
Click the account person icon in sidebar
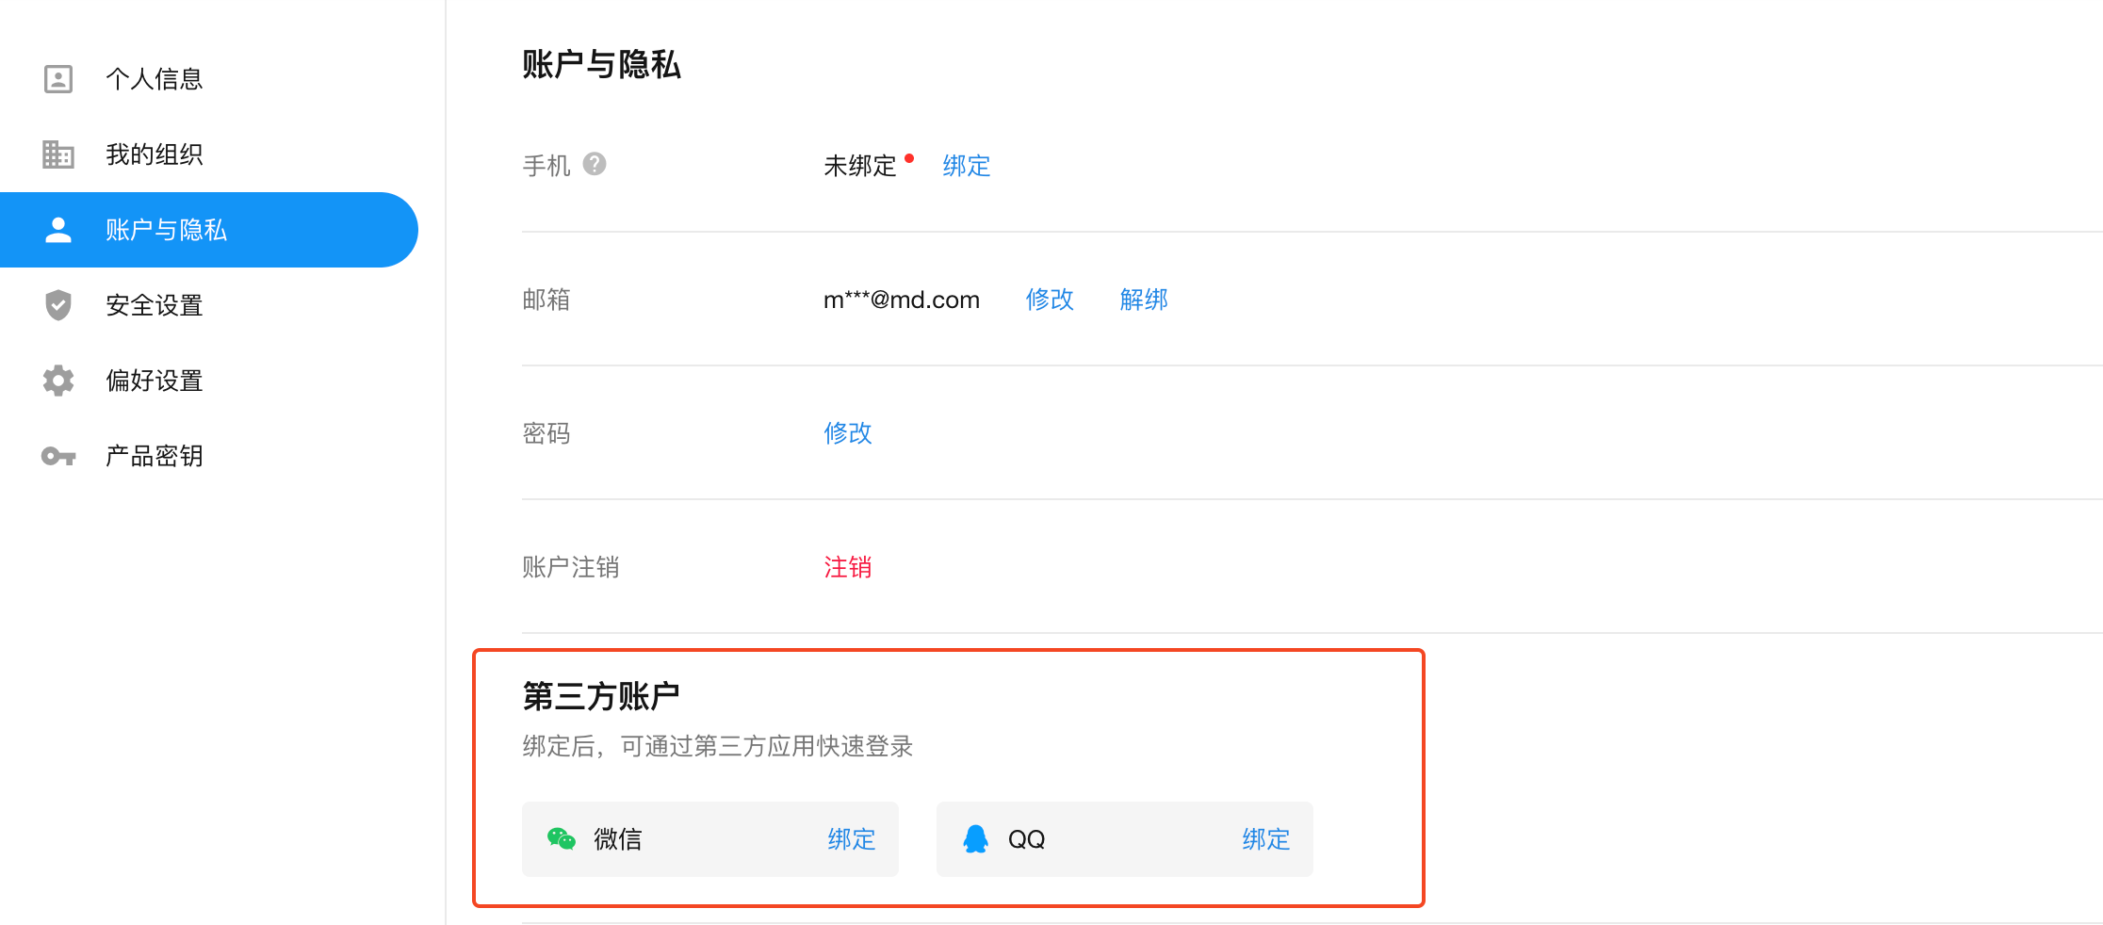(x=58, y=230)
